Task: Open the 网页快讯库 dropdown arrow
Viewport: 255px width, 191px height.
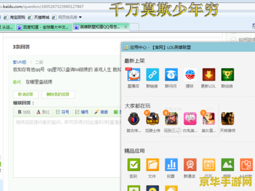Action: click(x=80, y=17)
